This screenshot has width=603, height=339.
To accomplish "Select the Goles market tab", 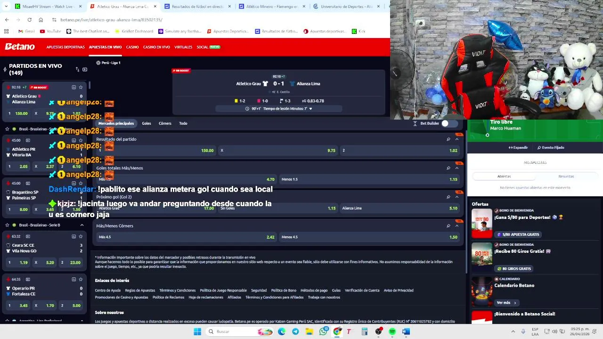I will point(147,123).
